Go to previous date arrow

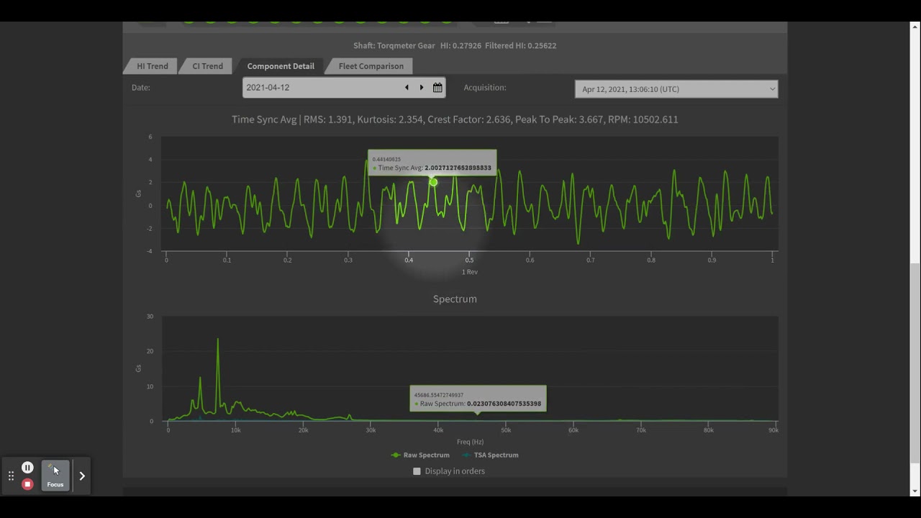[x=407, y=88]
